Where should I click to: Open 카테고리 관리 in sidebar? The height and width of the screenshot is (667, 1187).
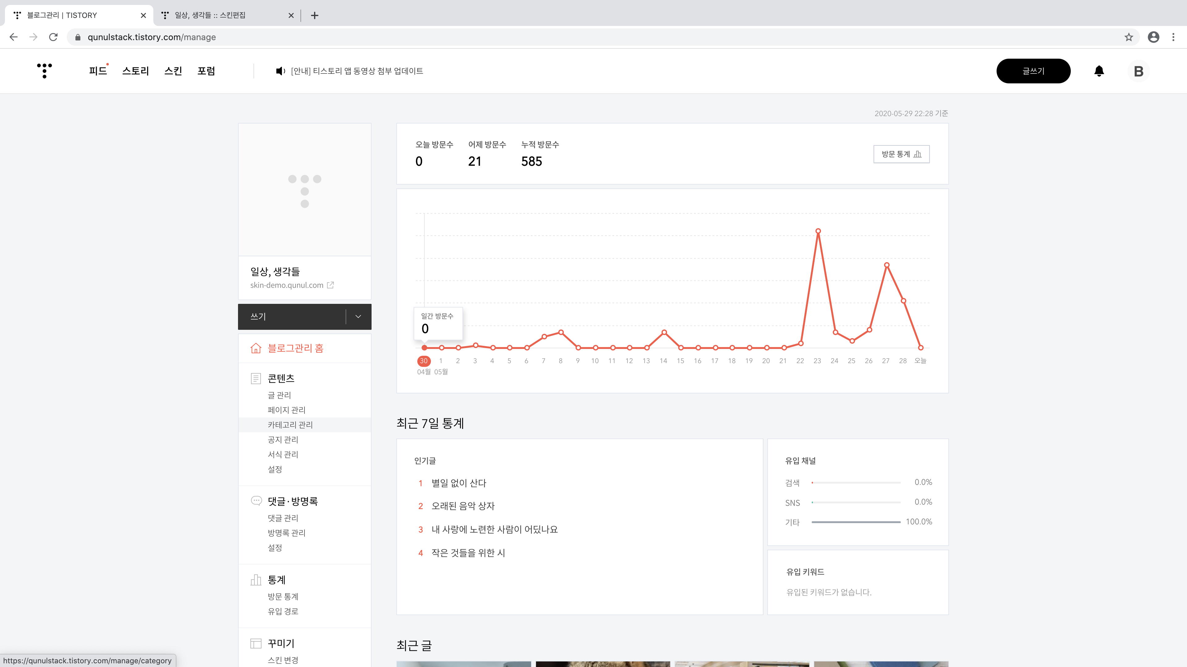(x=290, y=425)
